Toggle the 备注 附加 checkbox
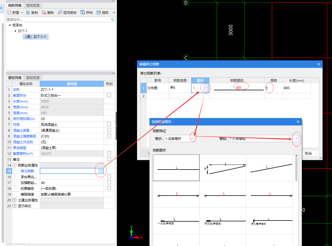Screen dimensions: 332x246 109,159
